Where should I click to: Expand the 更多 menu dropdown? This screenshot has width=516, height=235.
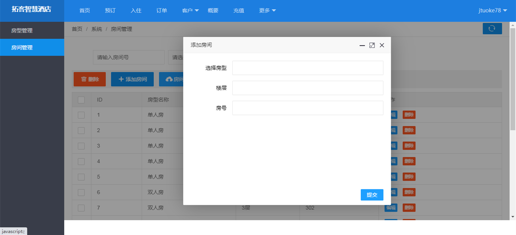point(267,11)
